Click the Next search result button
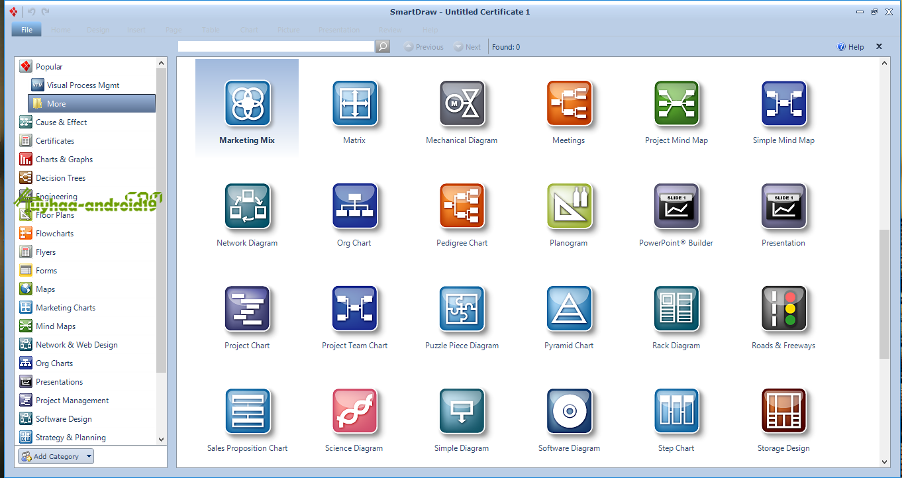The height and width of the screenshot is (478, 902). point(467,47)
